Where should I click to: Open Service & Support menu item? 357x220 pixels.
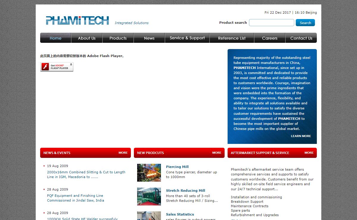point(187,38)
